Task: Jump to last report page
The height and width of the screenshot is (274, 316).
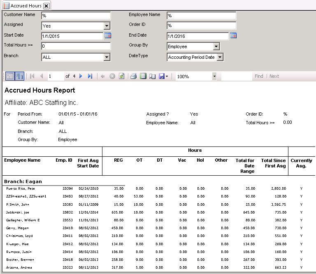Action: [90, 76]
